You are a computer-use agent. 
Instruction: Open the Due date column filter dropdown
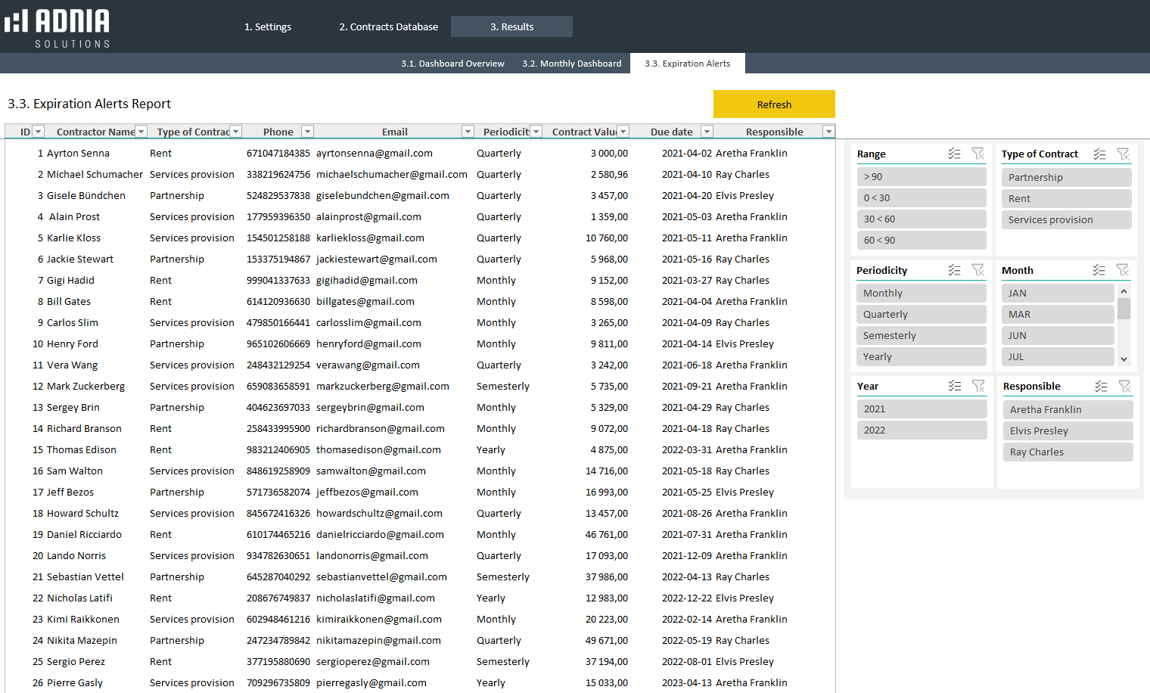click(x=707, y=132)
